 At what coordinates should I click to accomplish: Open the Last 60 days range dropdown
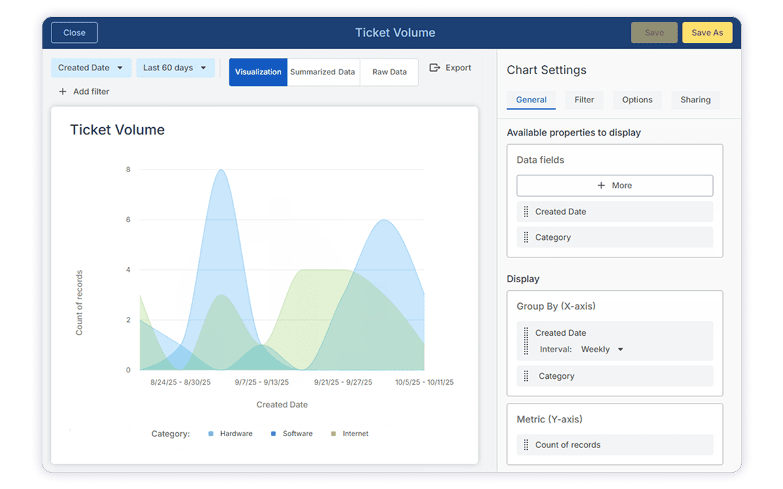(x=176, y=68)
